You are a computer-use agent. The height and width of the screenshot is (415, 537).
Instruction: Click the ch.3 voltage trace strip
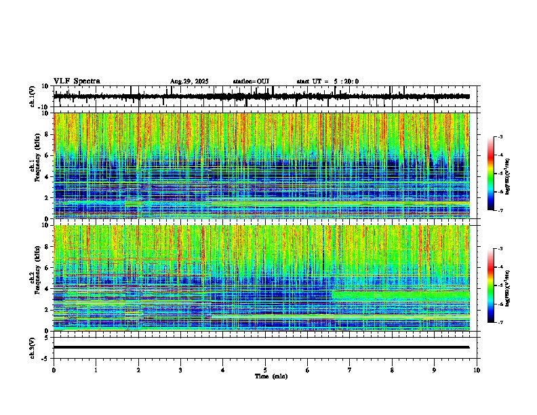[261, 348]
